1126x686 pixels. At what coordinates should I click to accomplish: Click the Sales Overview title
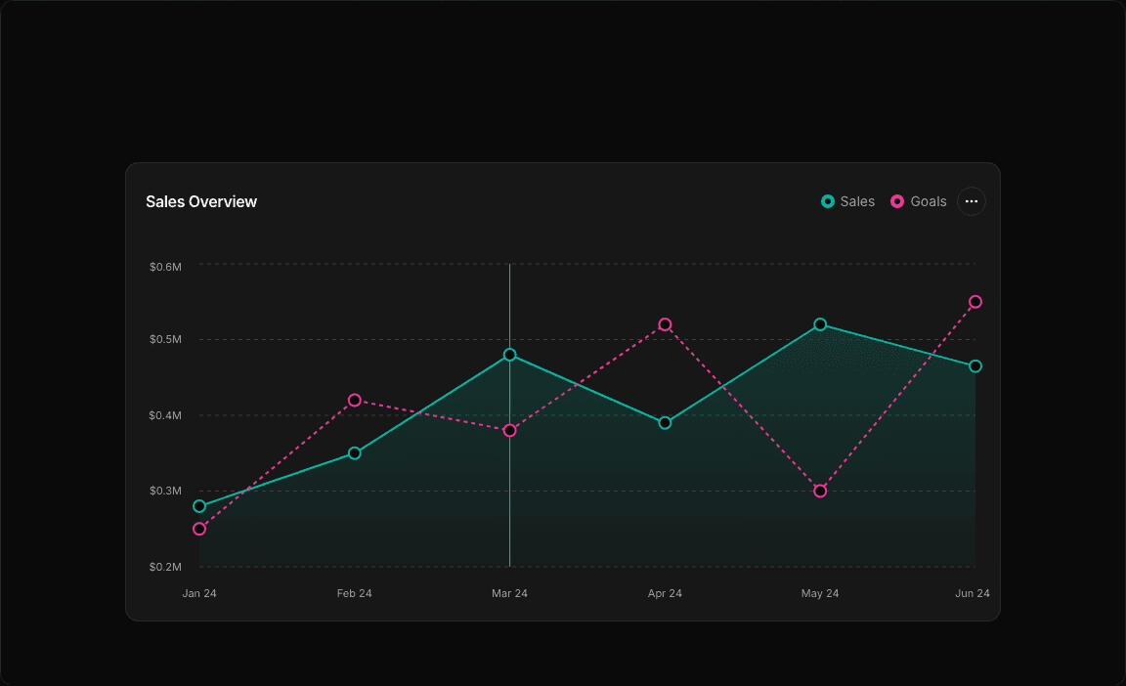coord(201,201)
